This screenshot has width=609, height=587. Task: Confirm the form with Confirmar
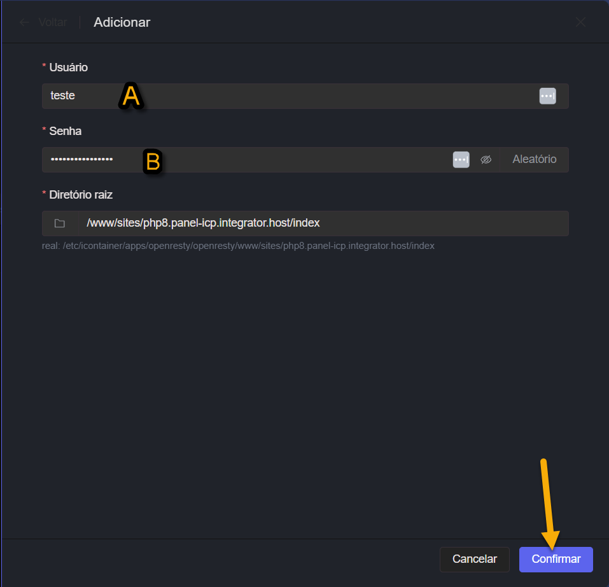click(556, 560)
